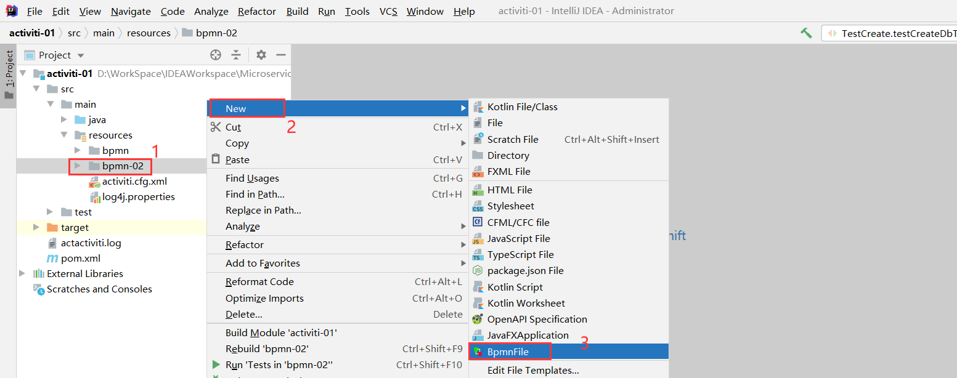Screen dimensions: 957x378
Task: Expand the bpmn-02 folder arrow
Action: 77,166
